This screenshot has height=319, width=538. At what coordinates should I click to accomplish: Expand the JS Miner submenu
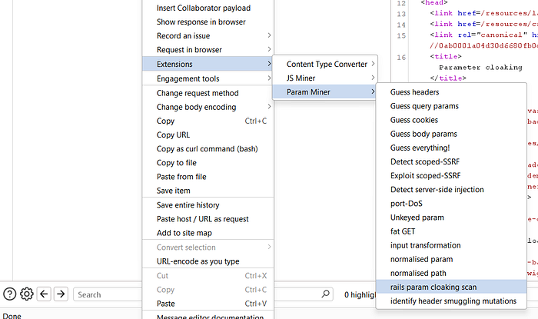point(325,78)
